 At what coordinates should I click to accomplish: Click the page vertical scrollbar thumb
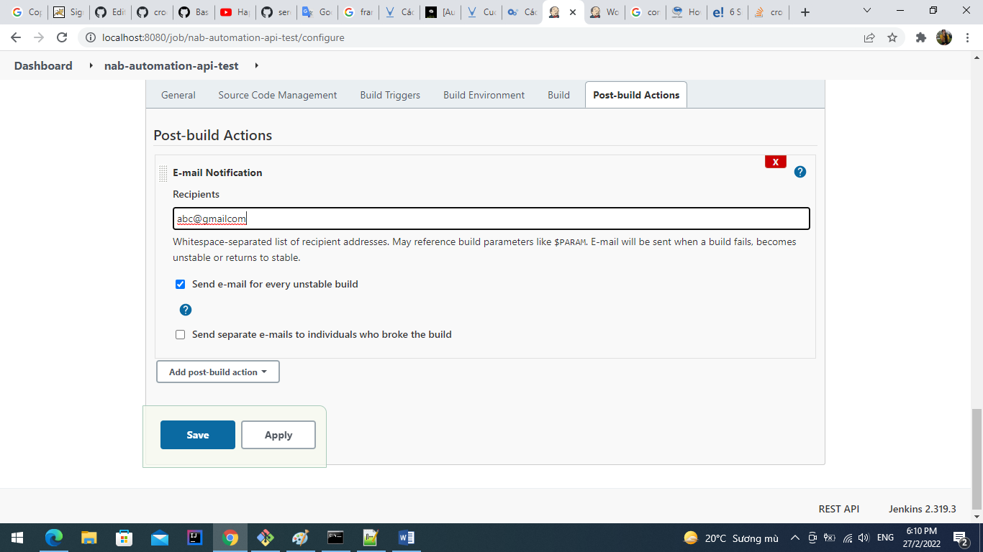tap(977, 458)
